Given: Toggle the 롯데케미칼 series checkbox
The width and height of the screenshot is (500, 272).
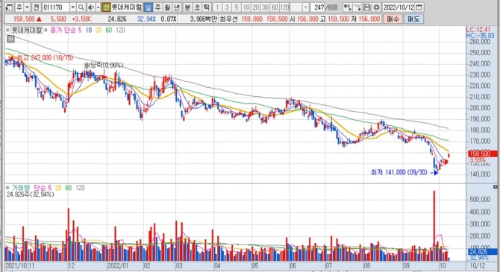Looking at the screenshot, I should 7,31.
